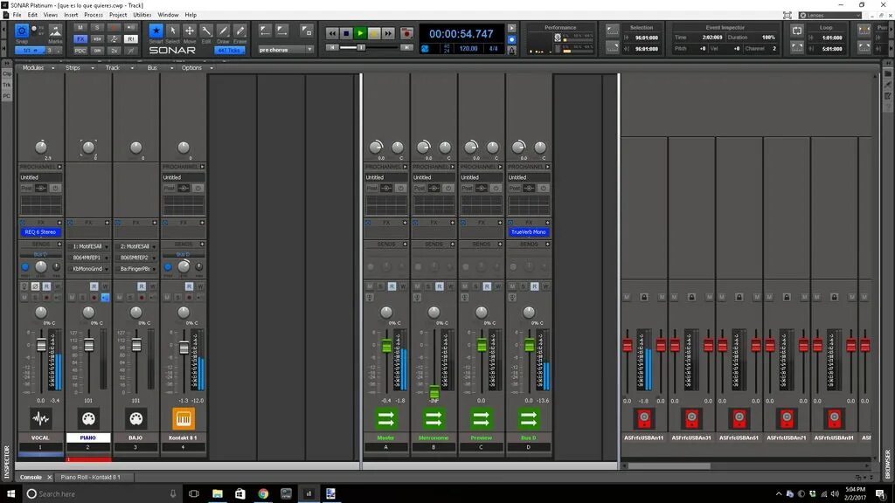895x503 pixels.
Task: Click the VOCAL pan knob
Action: coord(40,313)
